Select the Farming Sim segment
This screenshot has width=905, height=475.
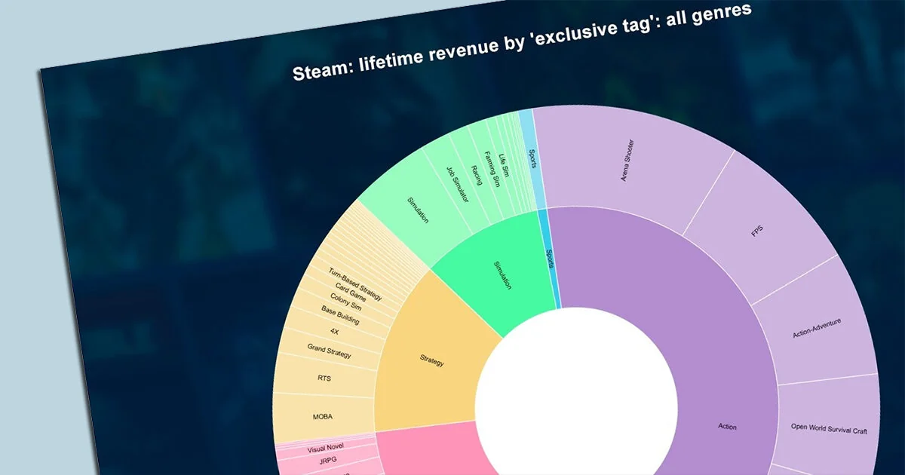pyautogui.click(x=492, y=170)
